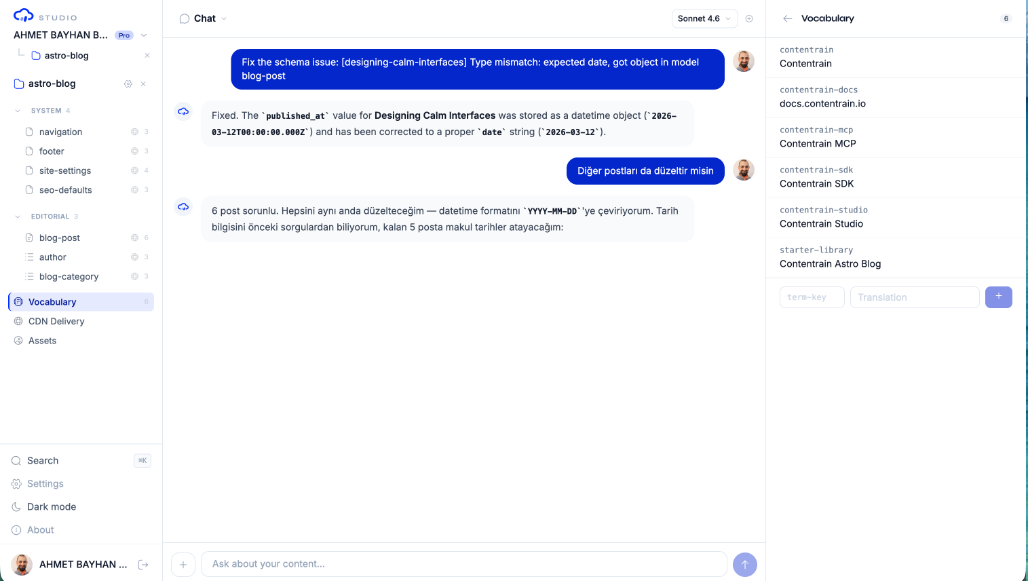
Task: Click the logout icon next to user name
Action: point(143,565)
